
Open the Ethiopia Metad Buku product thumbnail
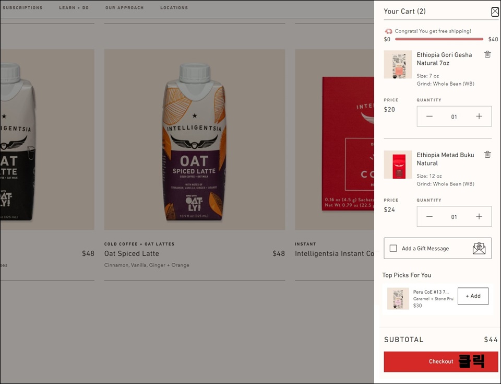[398, 165]
